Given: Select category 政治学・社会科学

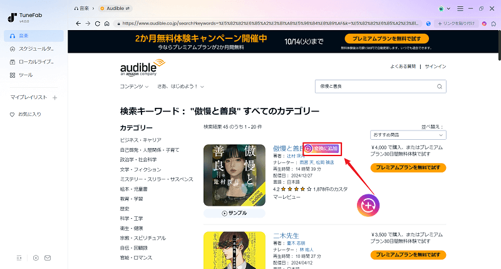Looking at the screenshot, I should [138, 160].
